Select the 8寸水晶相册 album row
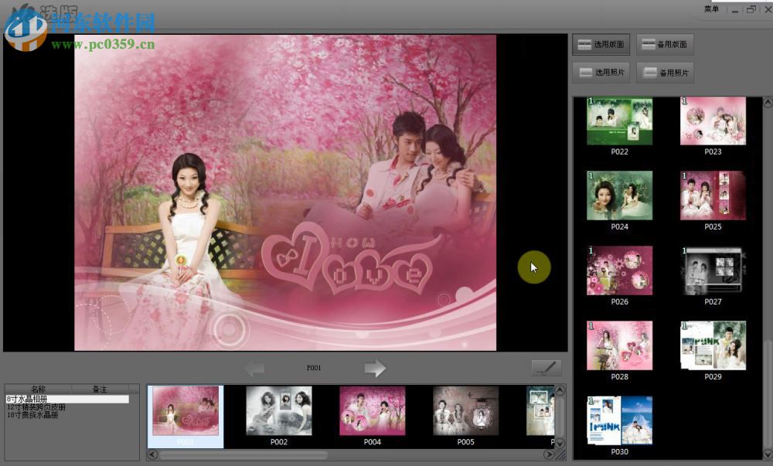 pyautogui.click(x=67, y=399)
